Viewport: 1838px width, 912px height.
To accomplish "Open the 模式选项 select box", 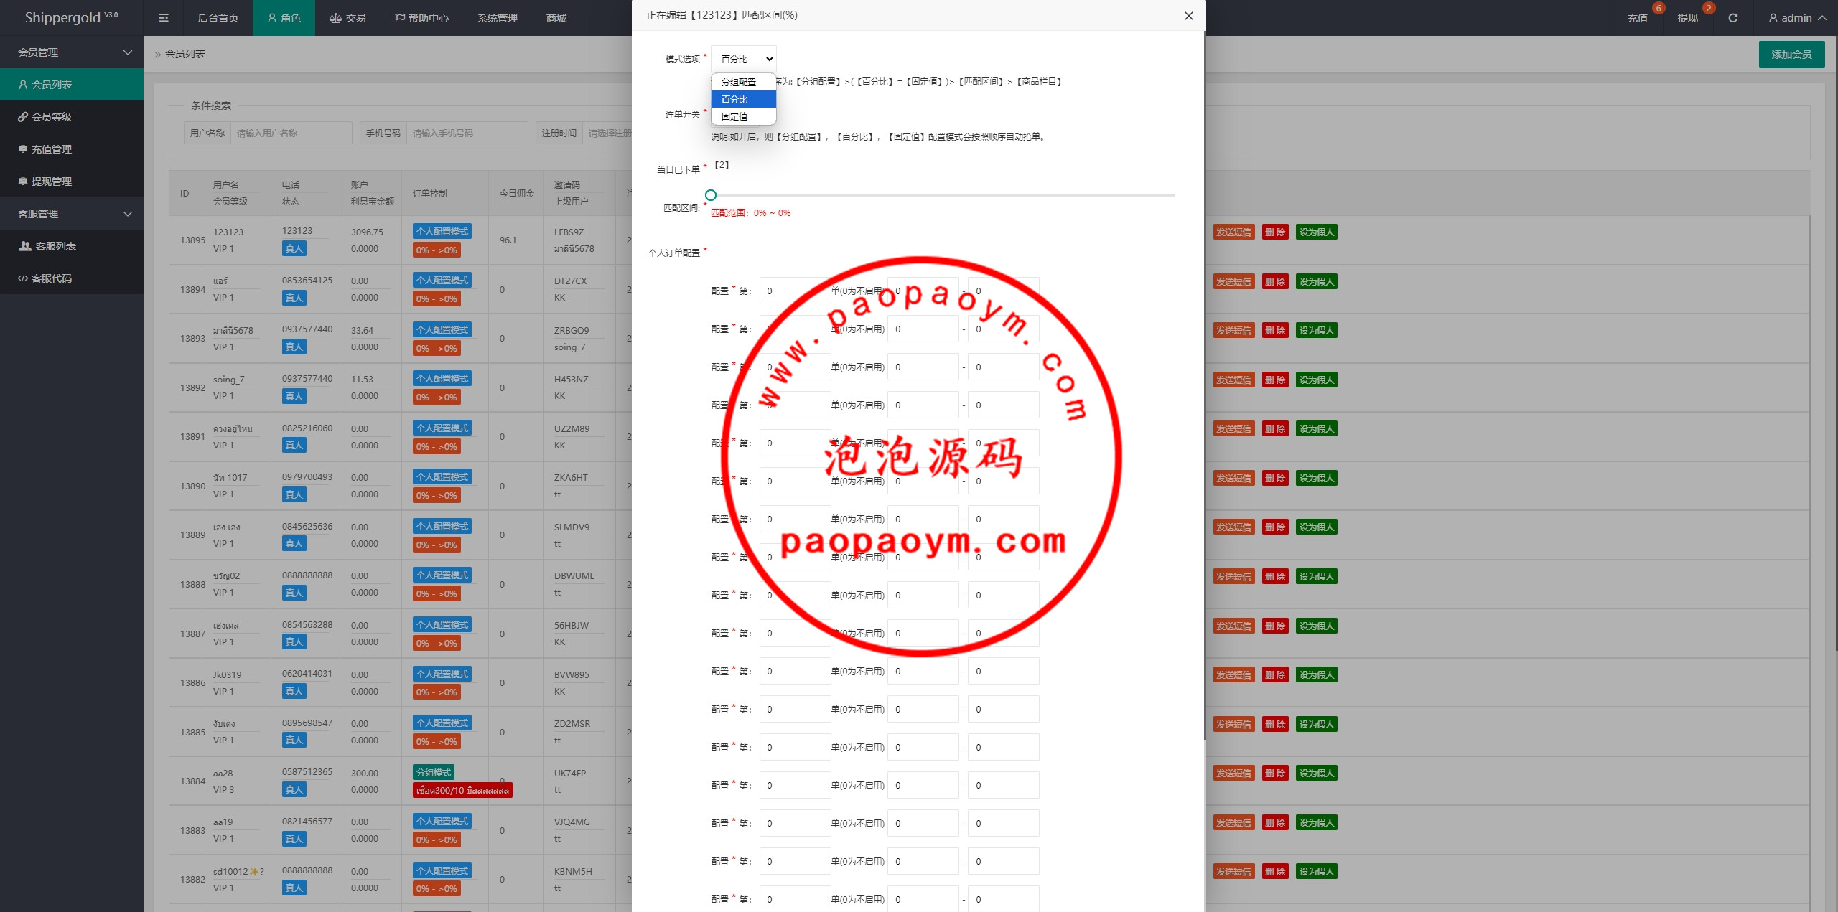I will (x=744, y=59).
